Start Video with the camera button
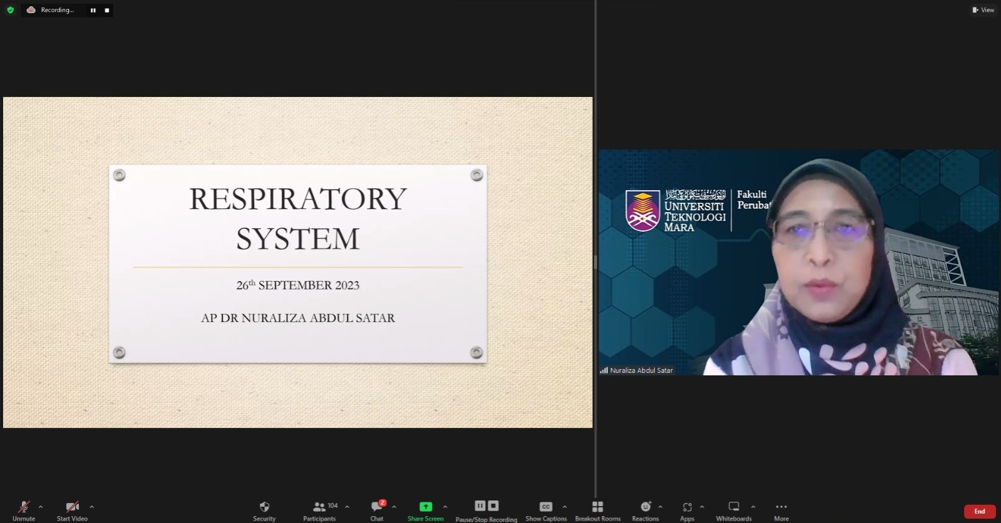The width and height of the screenshot is (1001, 523). pos(72,507)
